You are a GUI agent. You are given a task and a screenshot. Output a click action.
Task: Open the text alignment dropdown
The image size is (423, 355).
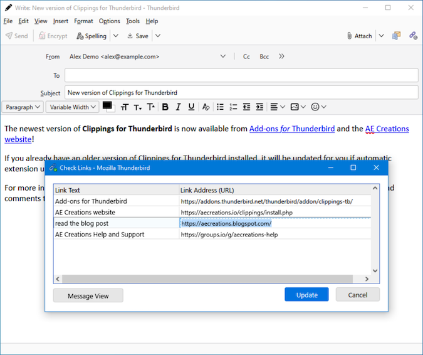278,107
